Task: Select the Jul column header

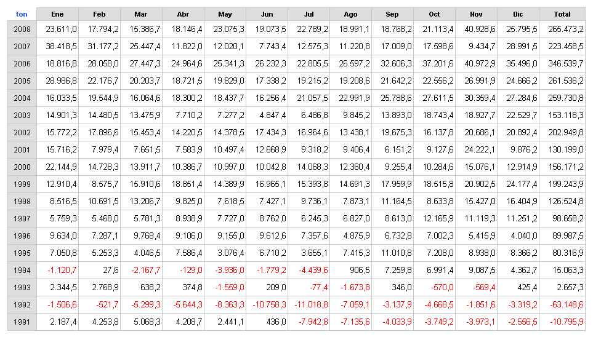Action: 309,14
